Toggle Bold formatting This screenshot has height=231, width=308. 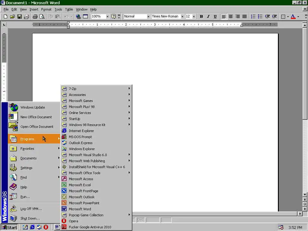click(201, 17)
